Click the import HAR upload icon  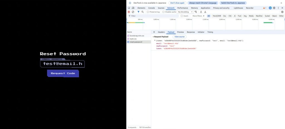click(x=201, y=12)
